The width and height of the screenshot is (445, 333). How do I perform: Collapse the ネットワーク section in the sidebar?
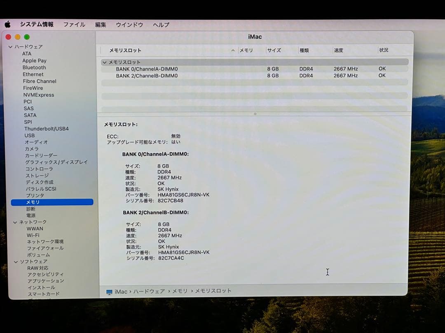tap(16, 222)
